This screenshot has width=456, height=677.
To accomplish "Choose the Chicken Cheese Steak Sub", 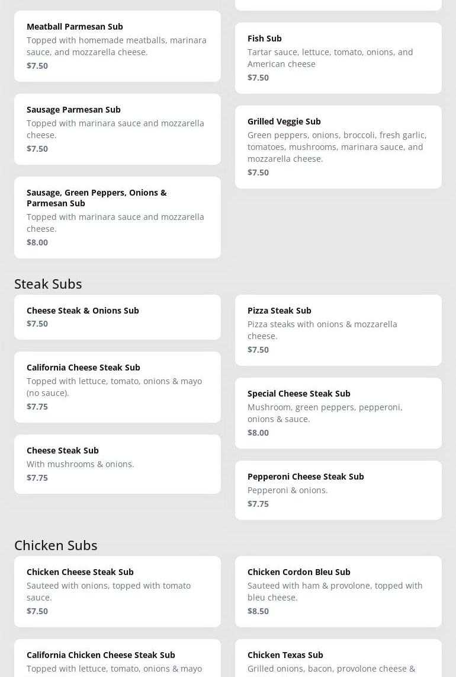I will [x=117, y=591].
